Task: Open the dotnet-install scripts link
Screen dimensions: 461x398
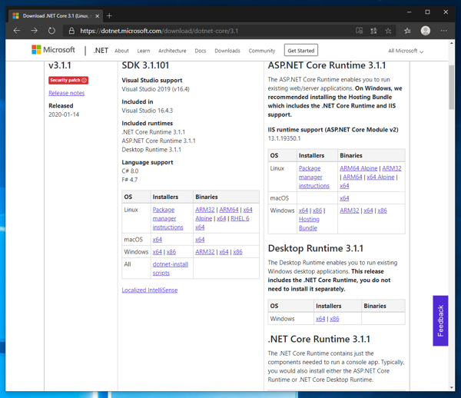Action: coord(171,269)
